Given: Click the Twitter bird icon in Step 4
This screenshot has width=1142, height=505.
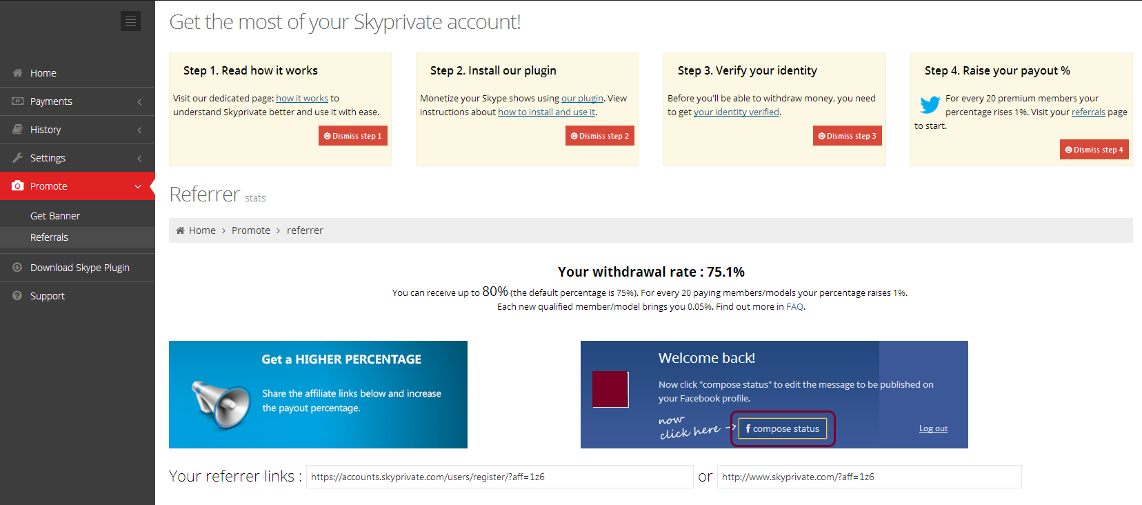Looking at the screenshot, I should pyautogui.click(x=930, y=105).
